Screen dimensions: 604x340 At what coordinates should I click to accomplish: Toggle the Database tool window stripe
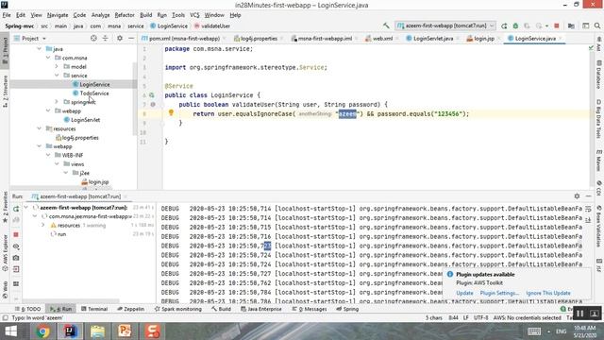pyautogui.click(x=599, y=74)
